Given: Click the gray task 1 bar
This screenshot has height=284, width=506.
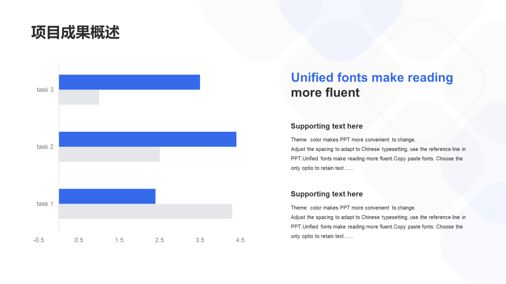Looking at the screenshot, I should click(145, 211).
